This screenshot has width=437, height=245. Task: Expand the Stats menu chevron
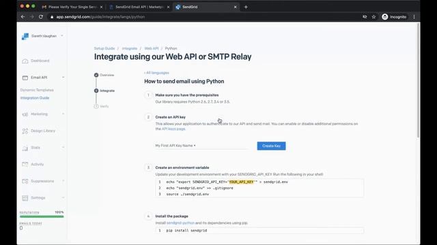tap(63, 148)
